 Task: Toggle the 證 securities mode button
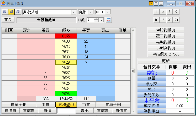(5, 12)
